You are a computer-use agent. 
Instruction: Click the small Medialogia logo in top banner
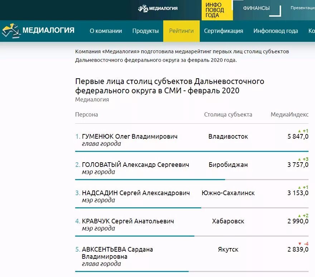click(158, 9)
